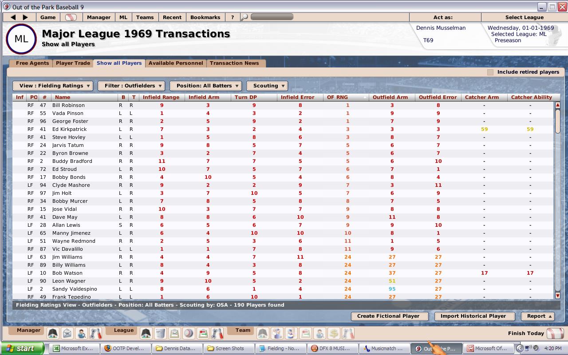The image size is (568, 355).
Task: Open the League section tools icon
Action: click(217, 333)
